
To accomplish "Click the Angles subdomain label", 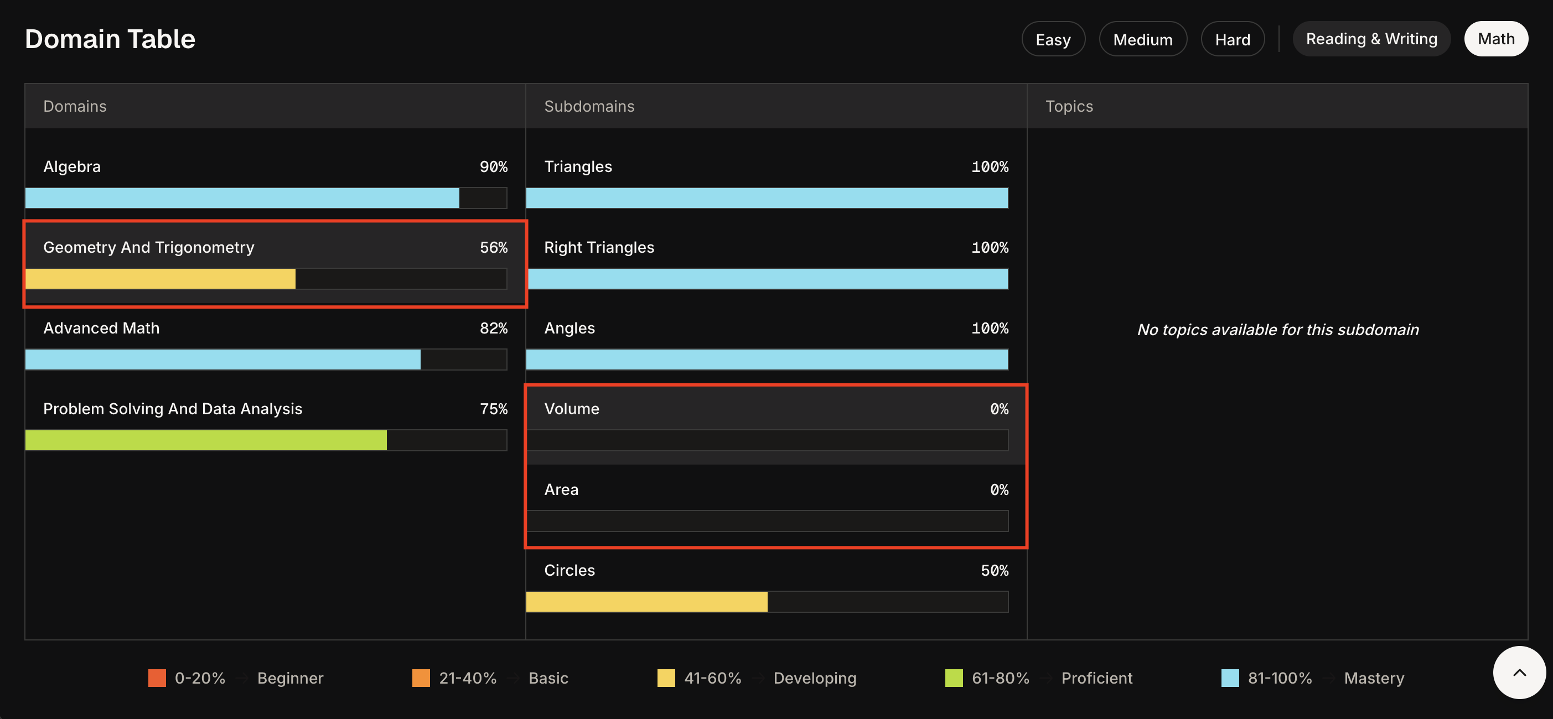I will tap(569, 329).
